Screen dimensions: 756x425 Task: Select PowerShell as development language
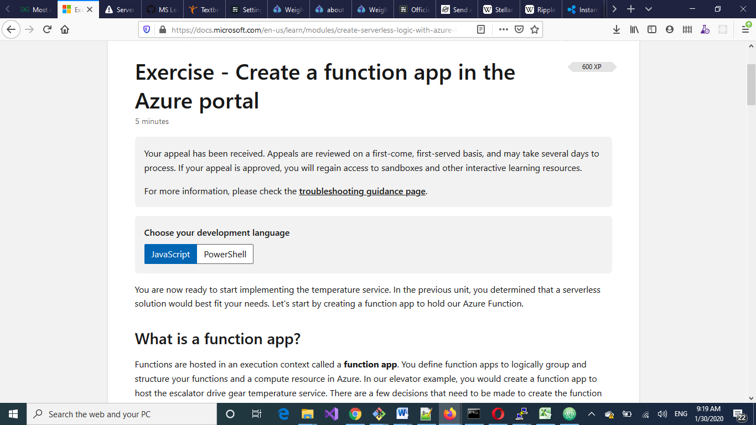click(225, 254)
